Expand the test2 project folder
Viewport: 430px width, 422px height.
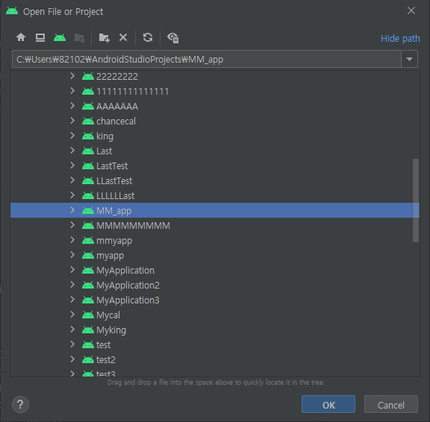coord(72,359)
